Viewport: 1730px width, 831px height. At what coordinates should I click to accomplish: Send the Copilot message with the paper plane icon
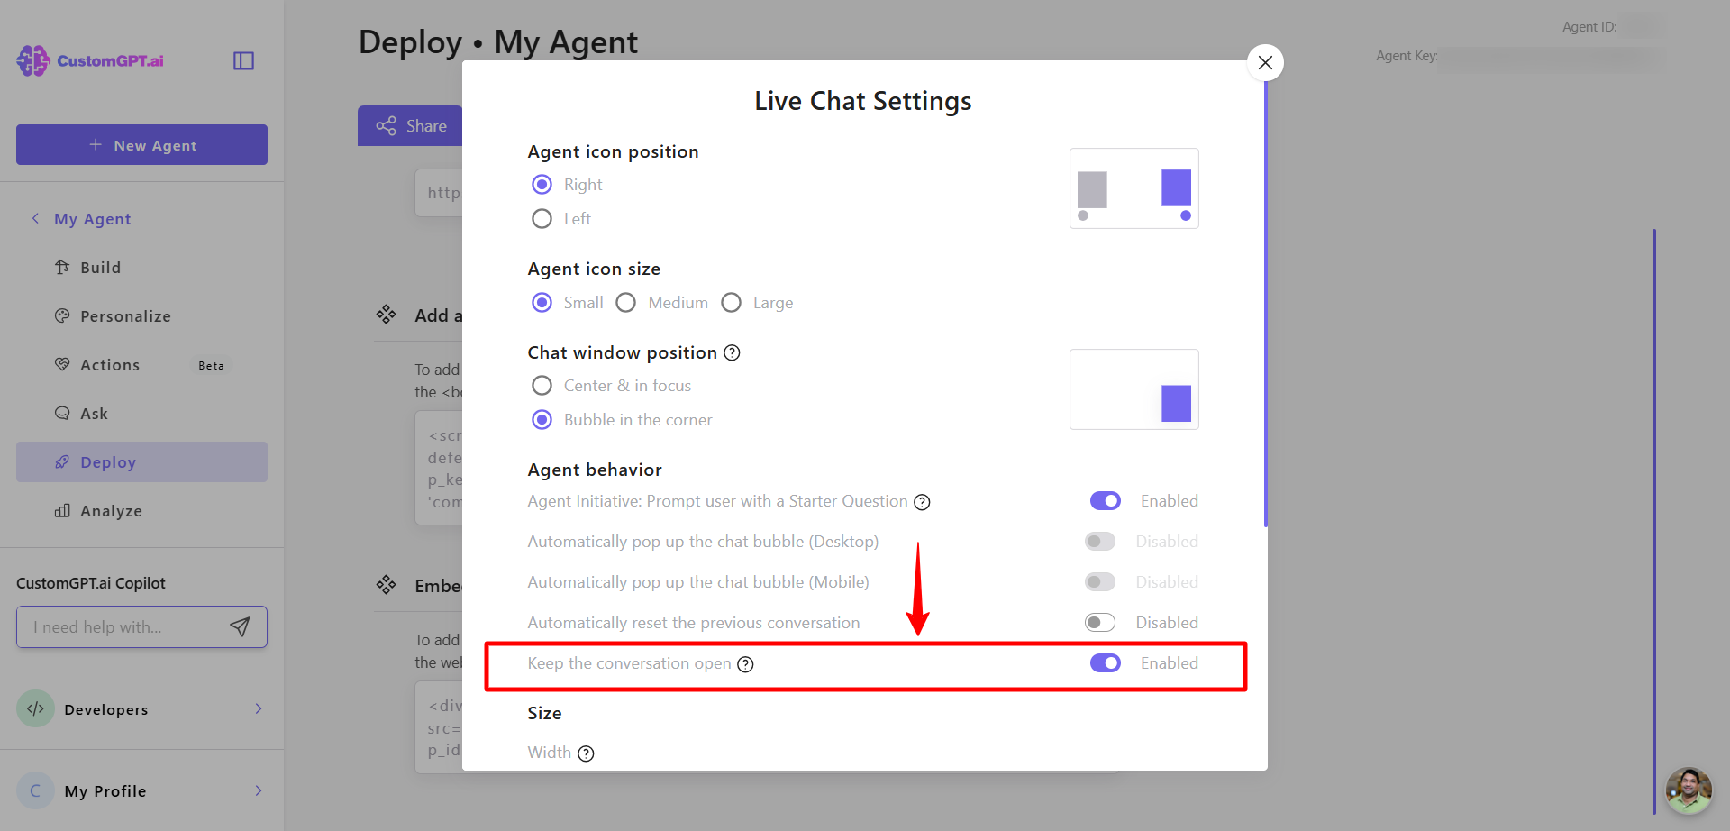coord(240,626)
